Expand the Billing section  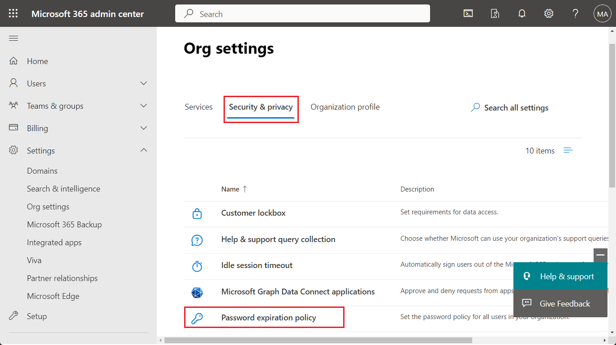(x=143, y=128)
